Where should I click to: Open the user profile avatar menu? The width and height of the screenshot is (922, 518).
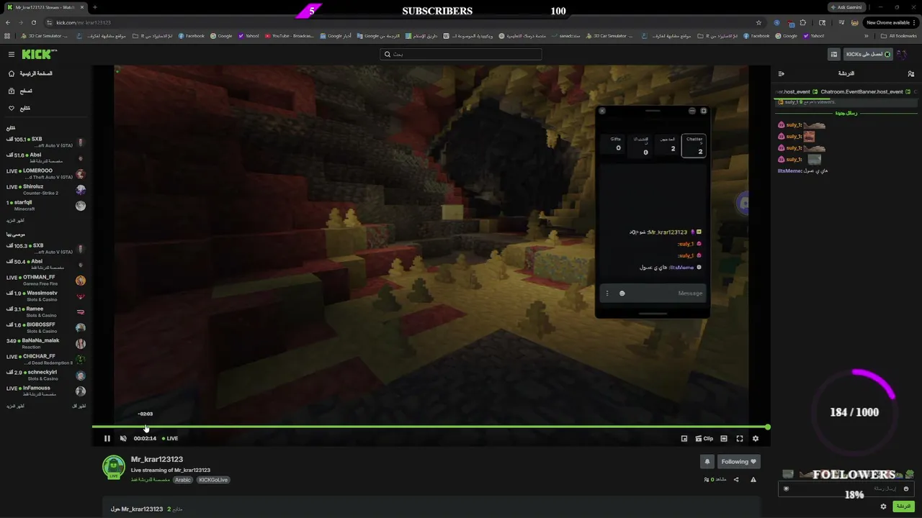tap(901, 55)
